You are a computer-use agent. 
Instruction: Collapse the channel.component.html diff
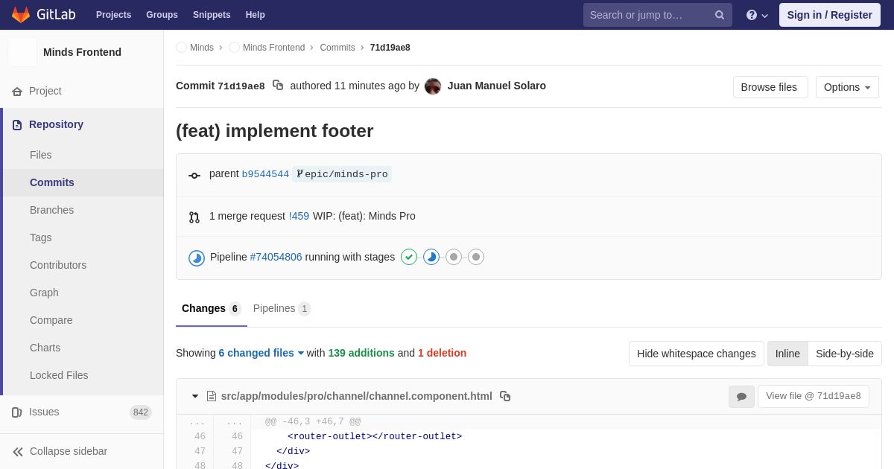pyautogui.click(x=195, y=396)
